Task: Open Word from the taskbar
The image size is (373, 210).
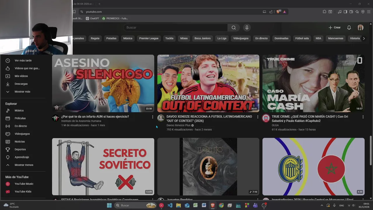Action: point(204,205)
